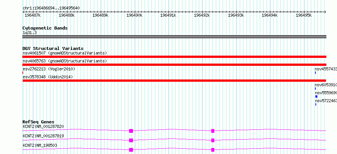Click the gray 1q31.3 cytogenetic band bar
The height and width of the screenshot is (154, 337).
174,37
